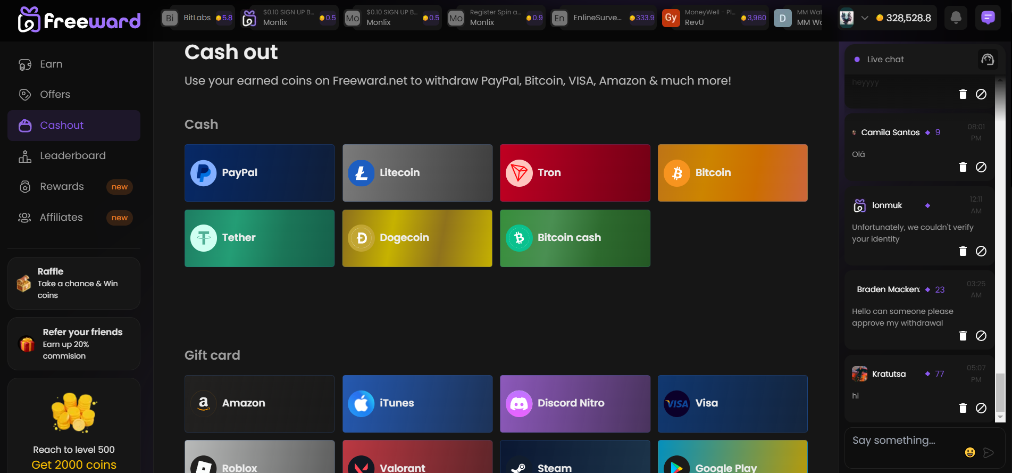
Task: Delete Kratutsa's hi message
Action: [x=963, y=408]
